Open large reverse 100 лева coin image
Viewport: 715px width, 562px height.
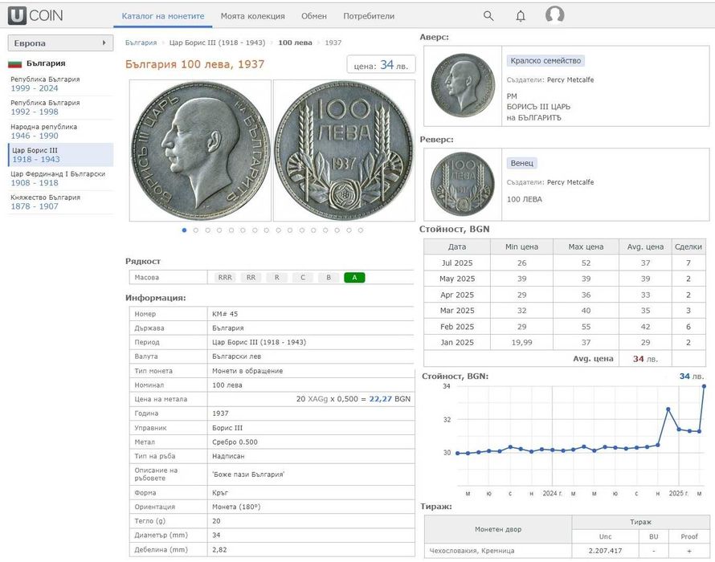click(x=345, y=150)
